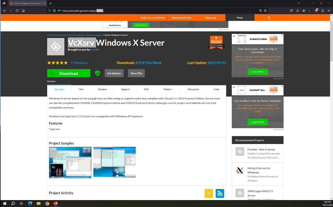Go back to the previous page

(4, 11)
